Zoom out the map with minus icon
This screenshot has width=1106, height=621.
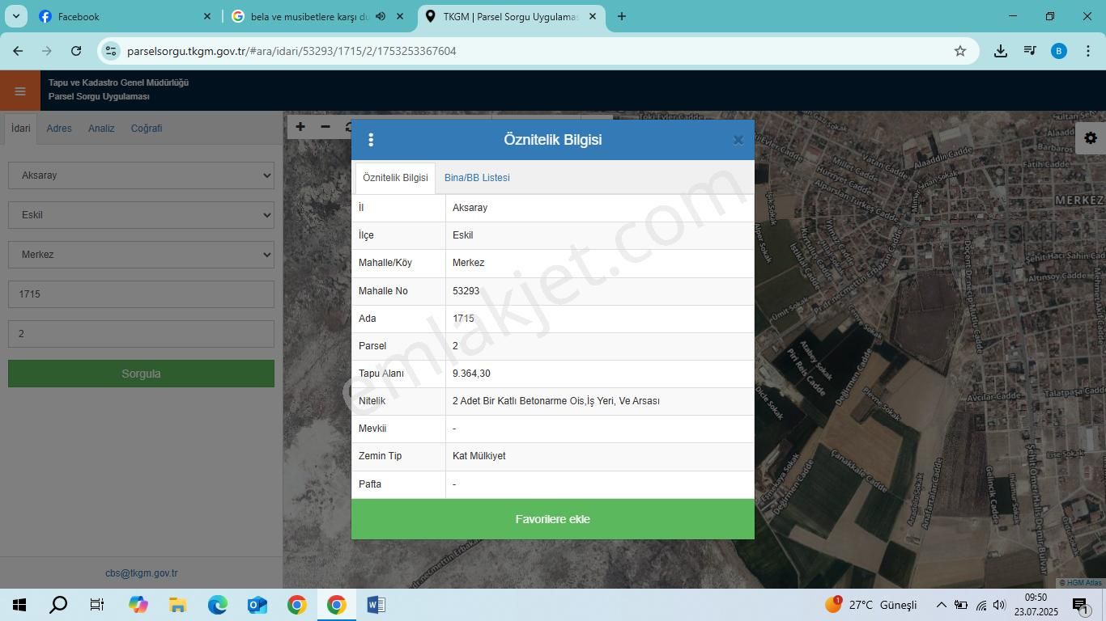[325, 127]
